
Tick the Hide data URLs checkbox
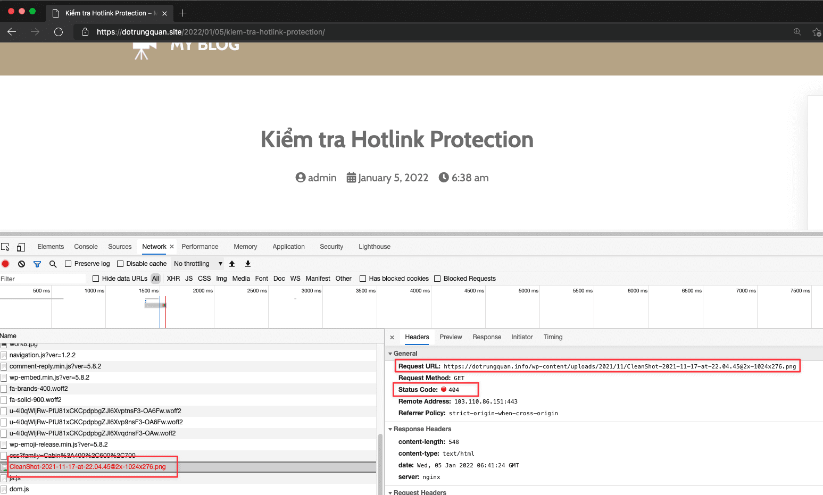coord(96,279)
